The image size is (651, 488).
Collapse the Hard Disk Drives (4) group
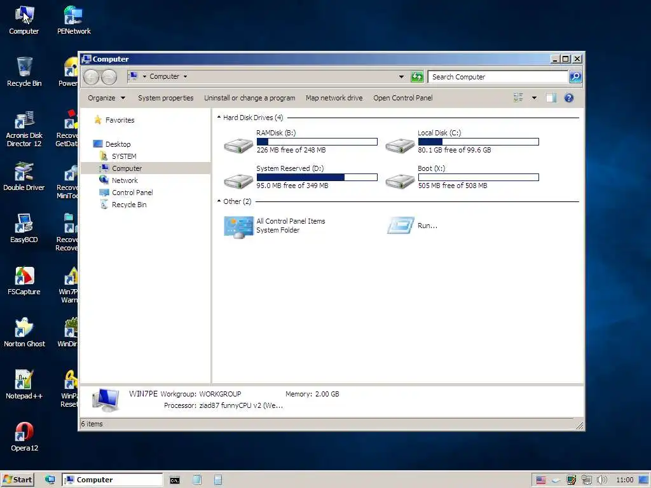(219, 118)
